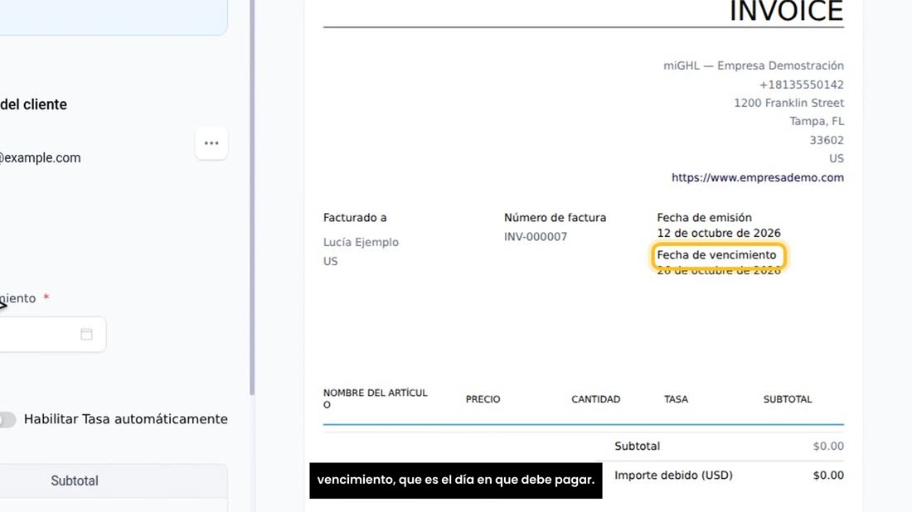Click the Número de factura label
The image size is (912, 512).
point(555,217)
